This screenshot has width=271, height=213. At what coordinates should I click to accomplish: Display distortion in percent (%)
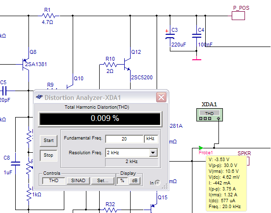[122, 181]
